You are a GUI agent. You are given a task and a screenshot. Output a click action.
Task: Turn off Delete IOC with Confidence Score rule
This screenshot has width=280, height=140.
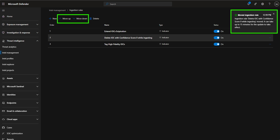point(217,38)
